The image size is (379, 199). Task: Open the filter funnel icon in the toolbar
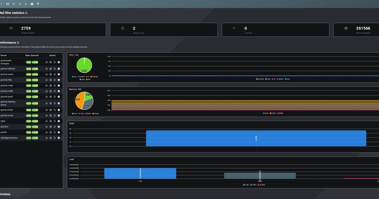[38, 4]
